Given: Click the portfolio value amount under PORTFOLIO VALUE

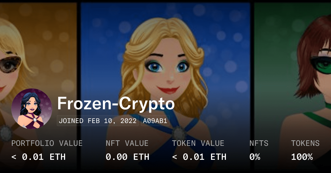Looking at the screenshot, I should pyautogui.click(x=38, y=157).
